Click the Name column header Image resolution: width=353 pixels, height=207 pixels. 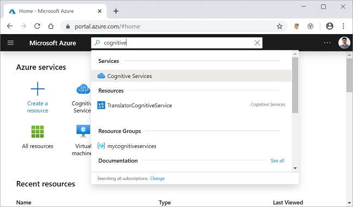24,203
